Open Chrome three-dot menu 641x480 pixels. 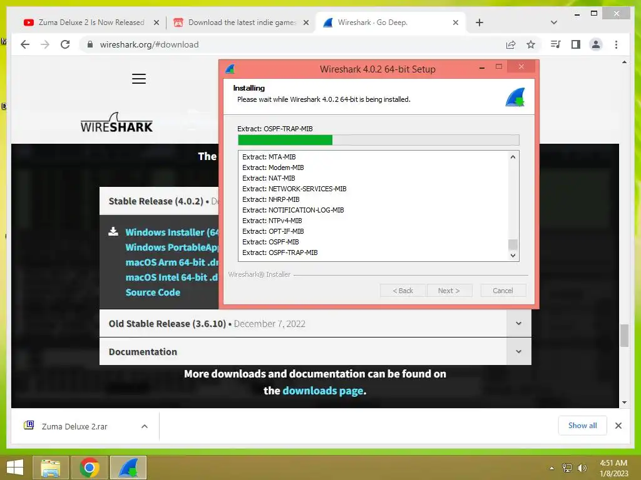coord(616,44)
